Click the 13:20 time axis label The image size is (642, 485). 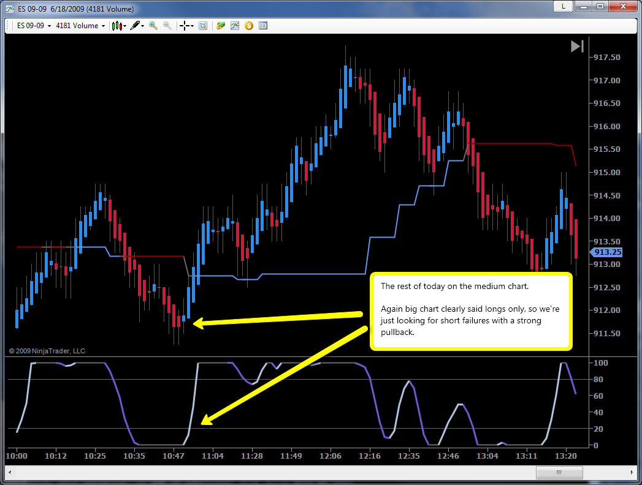pyautogui.click(x=565, y=456)
